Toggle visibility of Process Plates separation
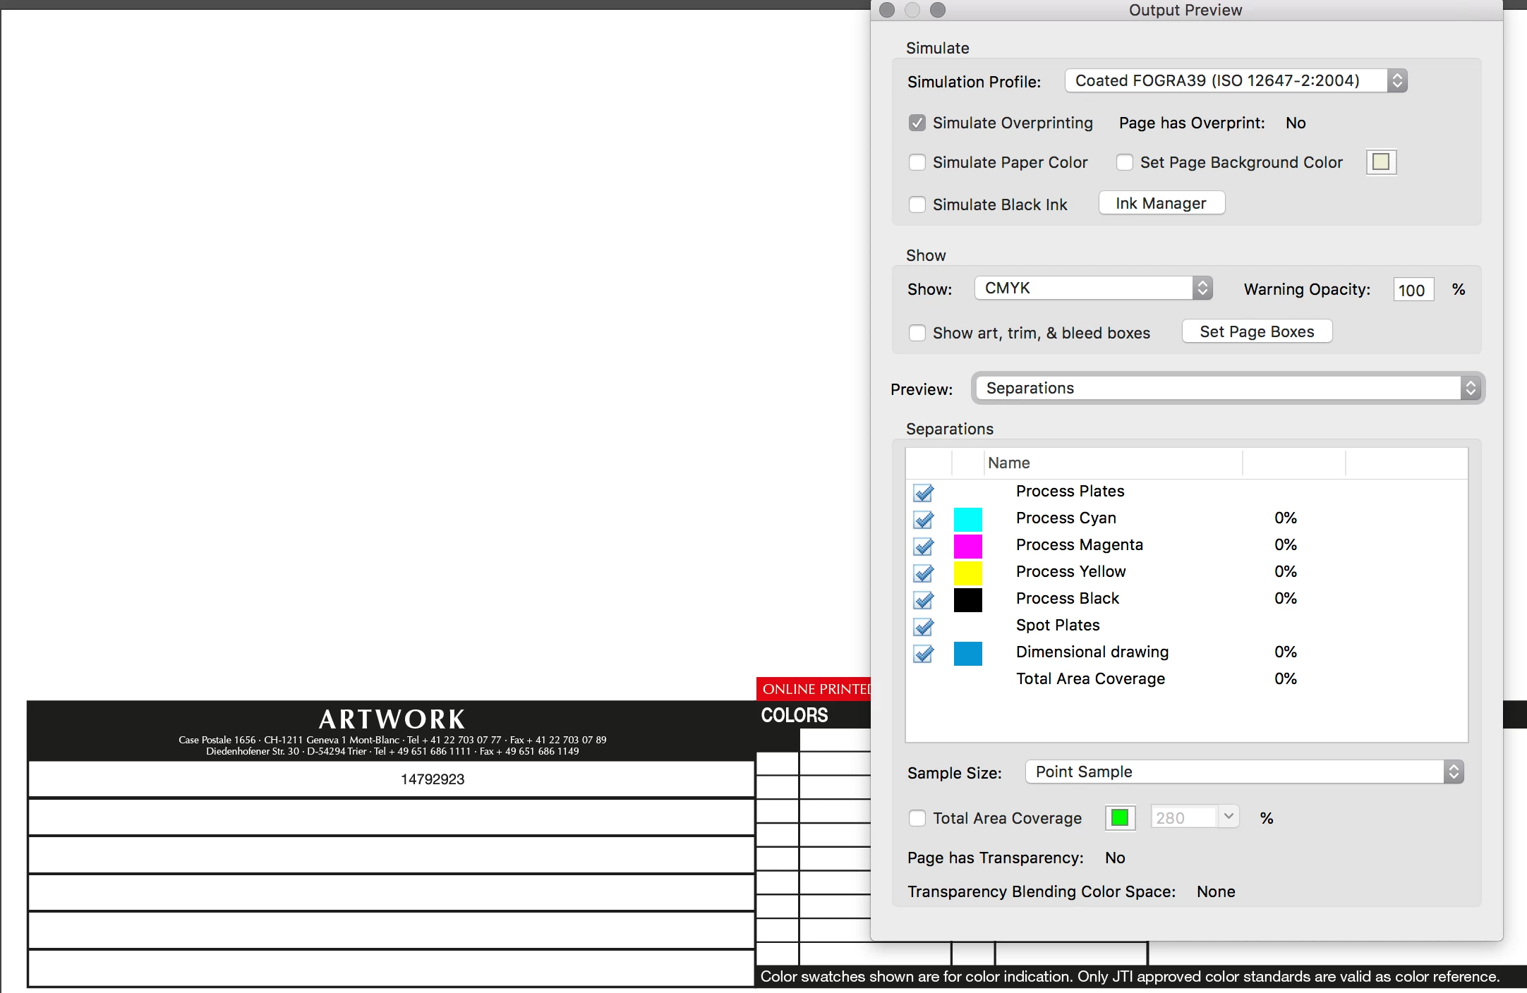The width and height of the screenshot is (1527, 993). [x=923, y=492]
